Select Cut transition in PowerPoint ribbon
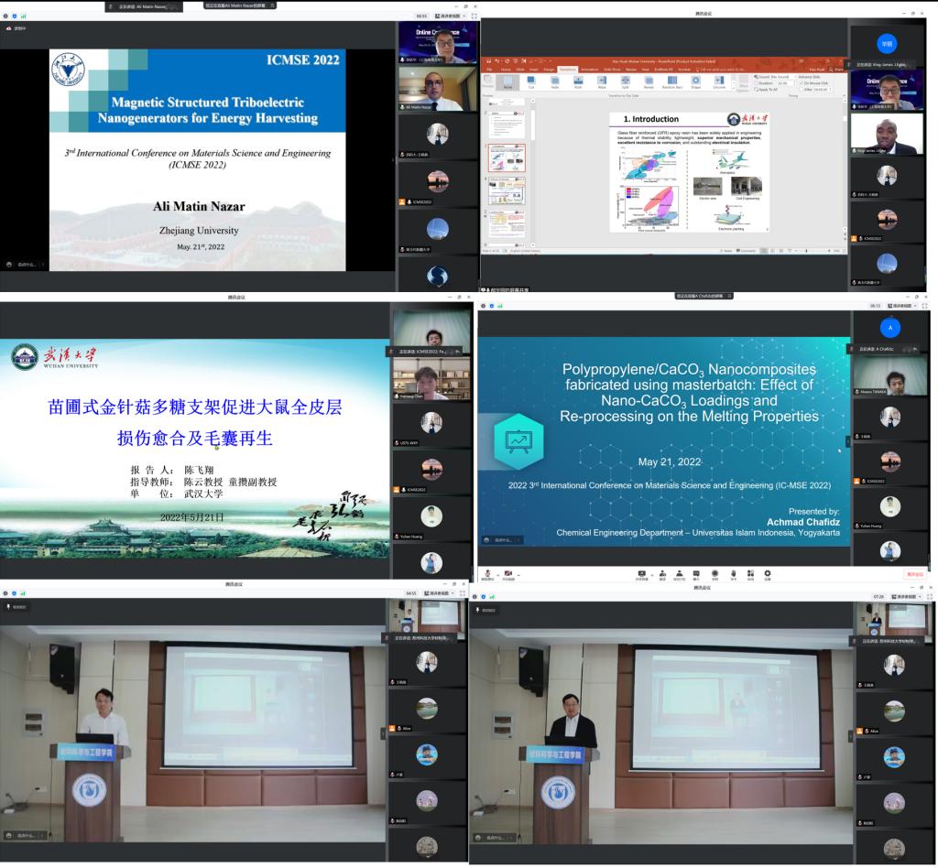Screen dimensions: 938x868 tap(531, 81)
